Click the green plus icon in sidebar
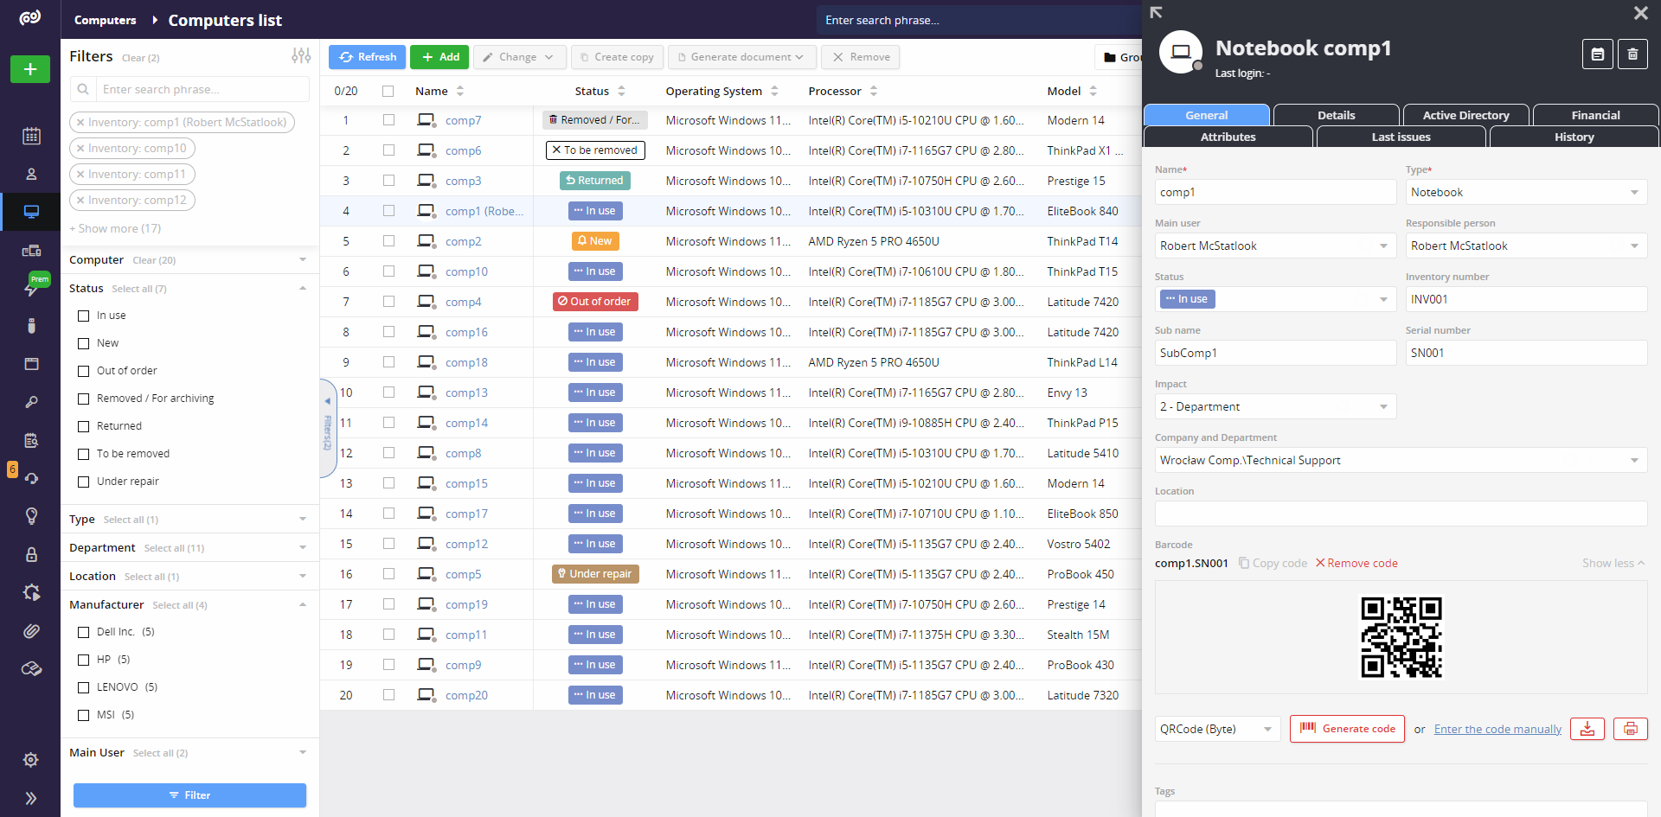 (30, 69)
